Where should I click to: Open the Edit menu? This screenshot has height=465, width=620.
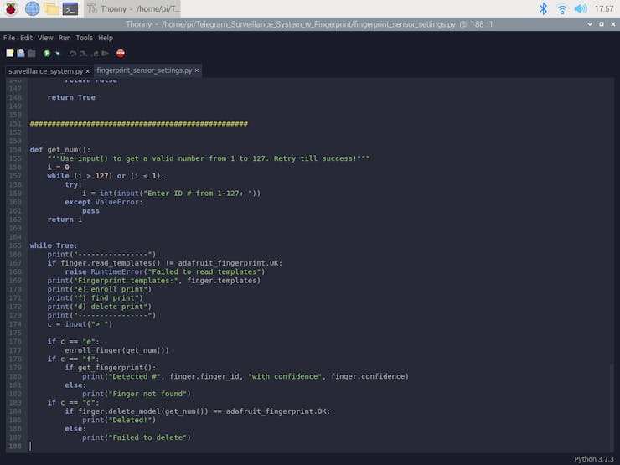(26, 38)
